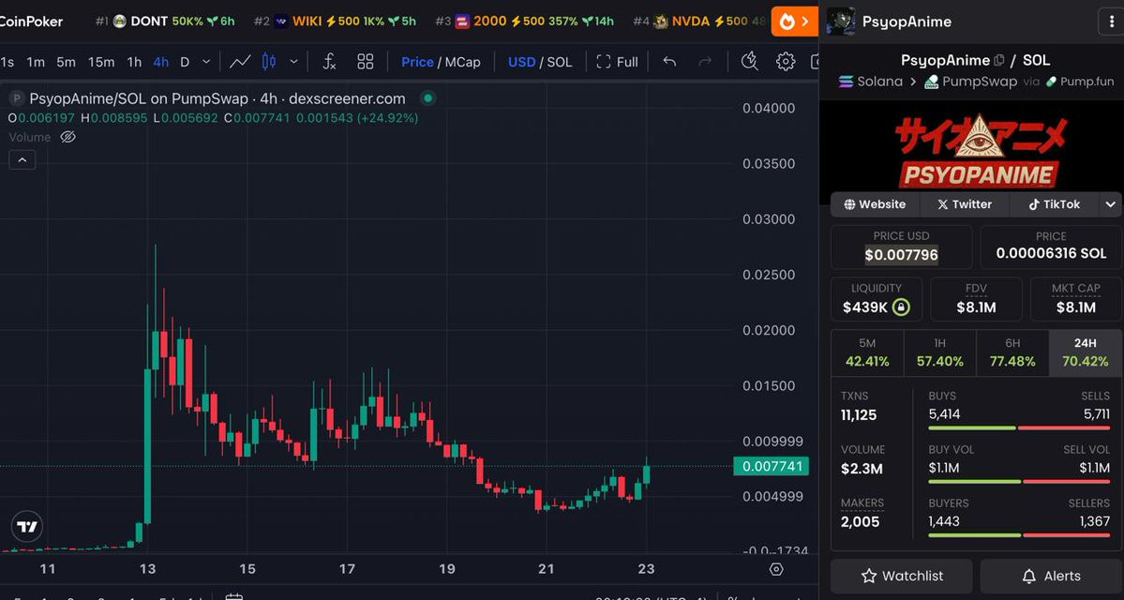This screenshot has height=600, width=1124.
Task: Open the 2000 trending token
Action: [525, 22]
